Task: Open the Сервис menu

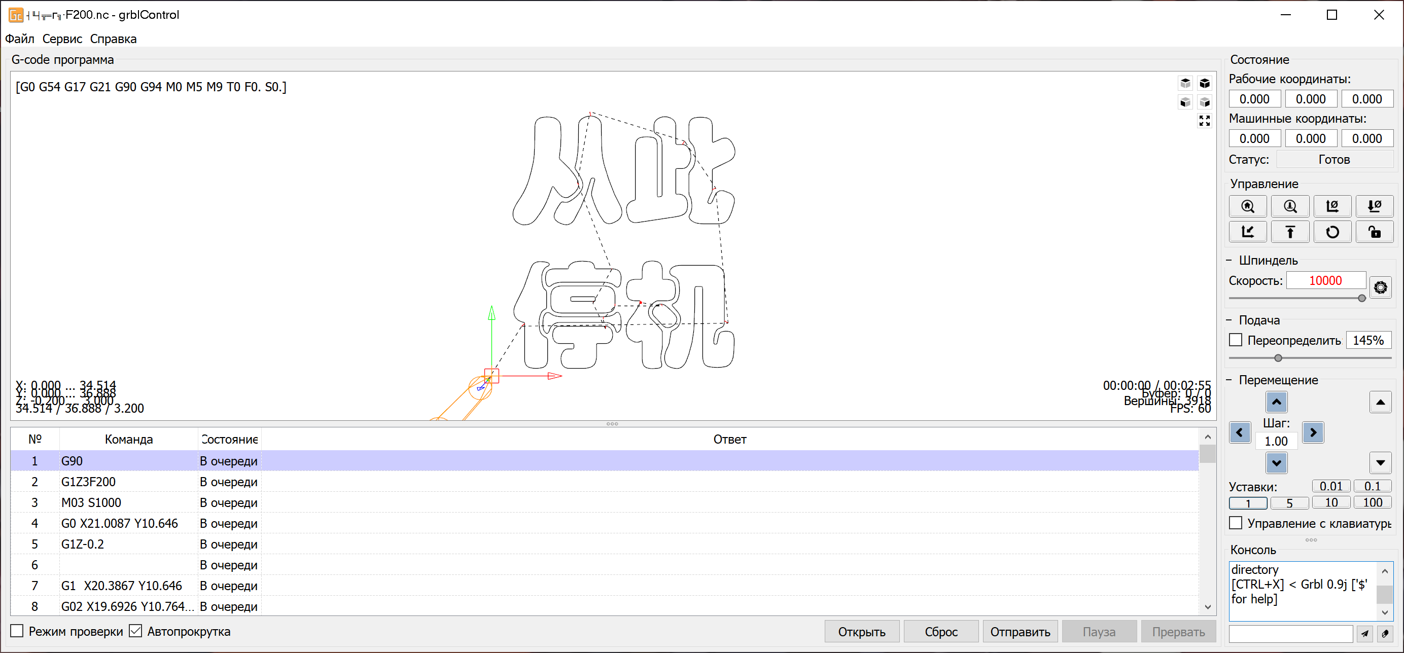Action: tap(62, 39)
